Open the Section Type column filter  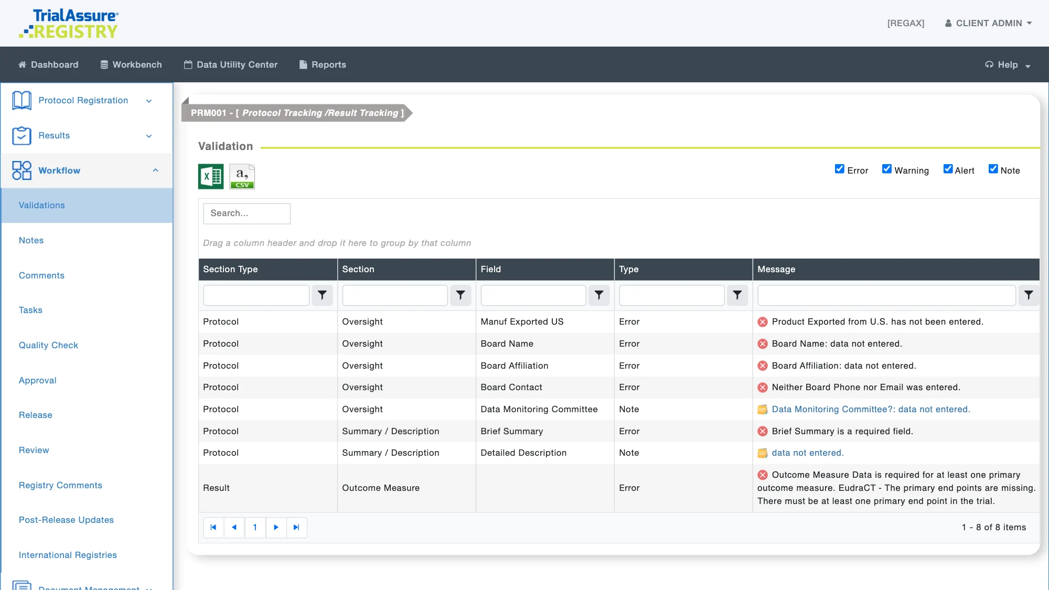click(x=322, y=295)
